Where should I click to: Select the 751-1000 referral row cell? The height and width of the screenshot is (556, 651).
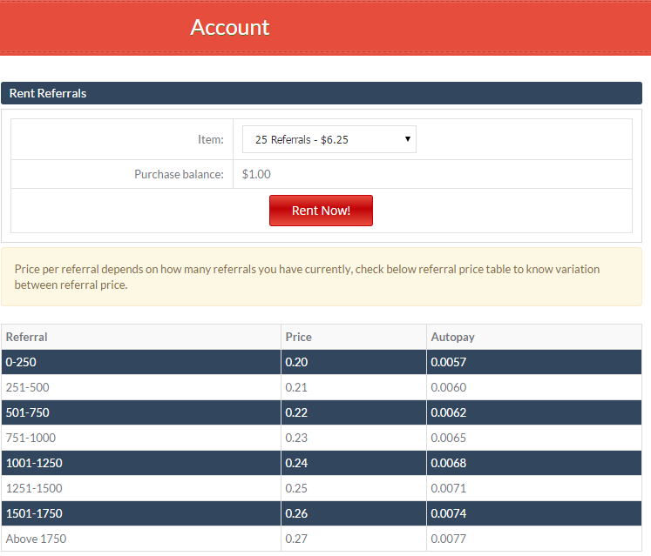[141, 438]
